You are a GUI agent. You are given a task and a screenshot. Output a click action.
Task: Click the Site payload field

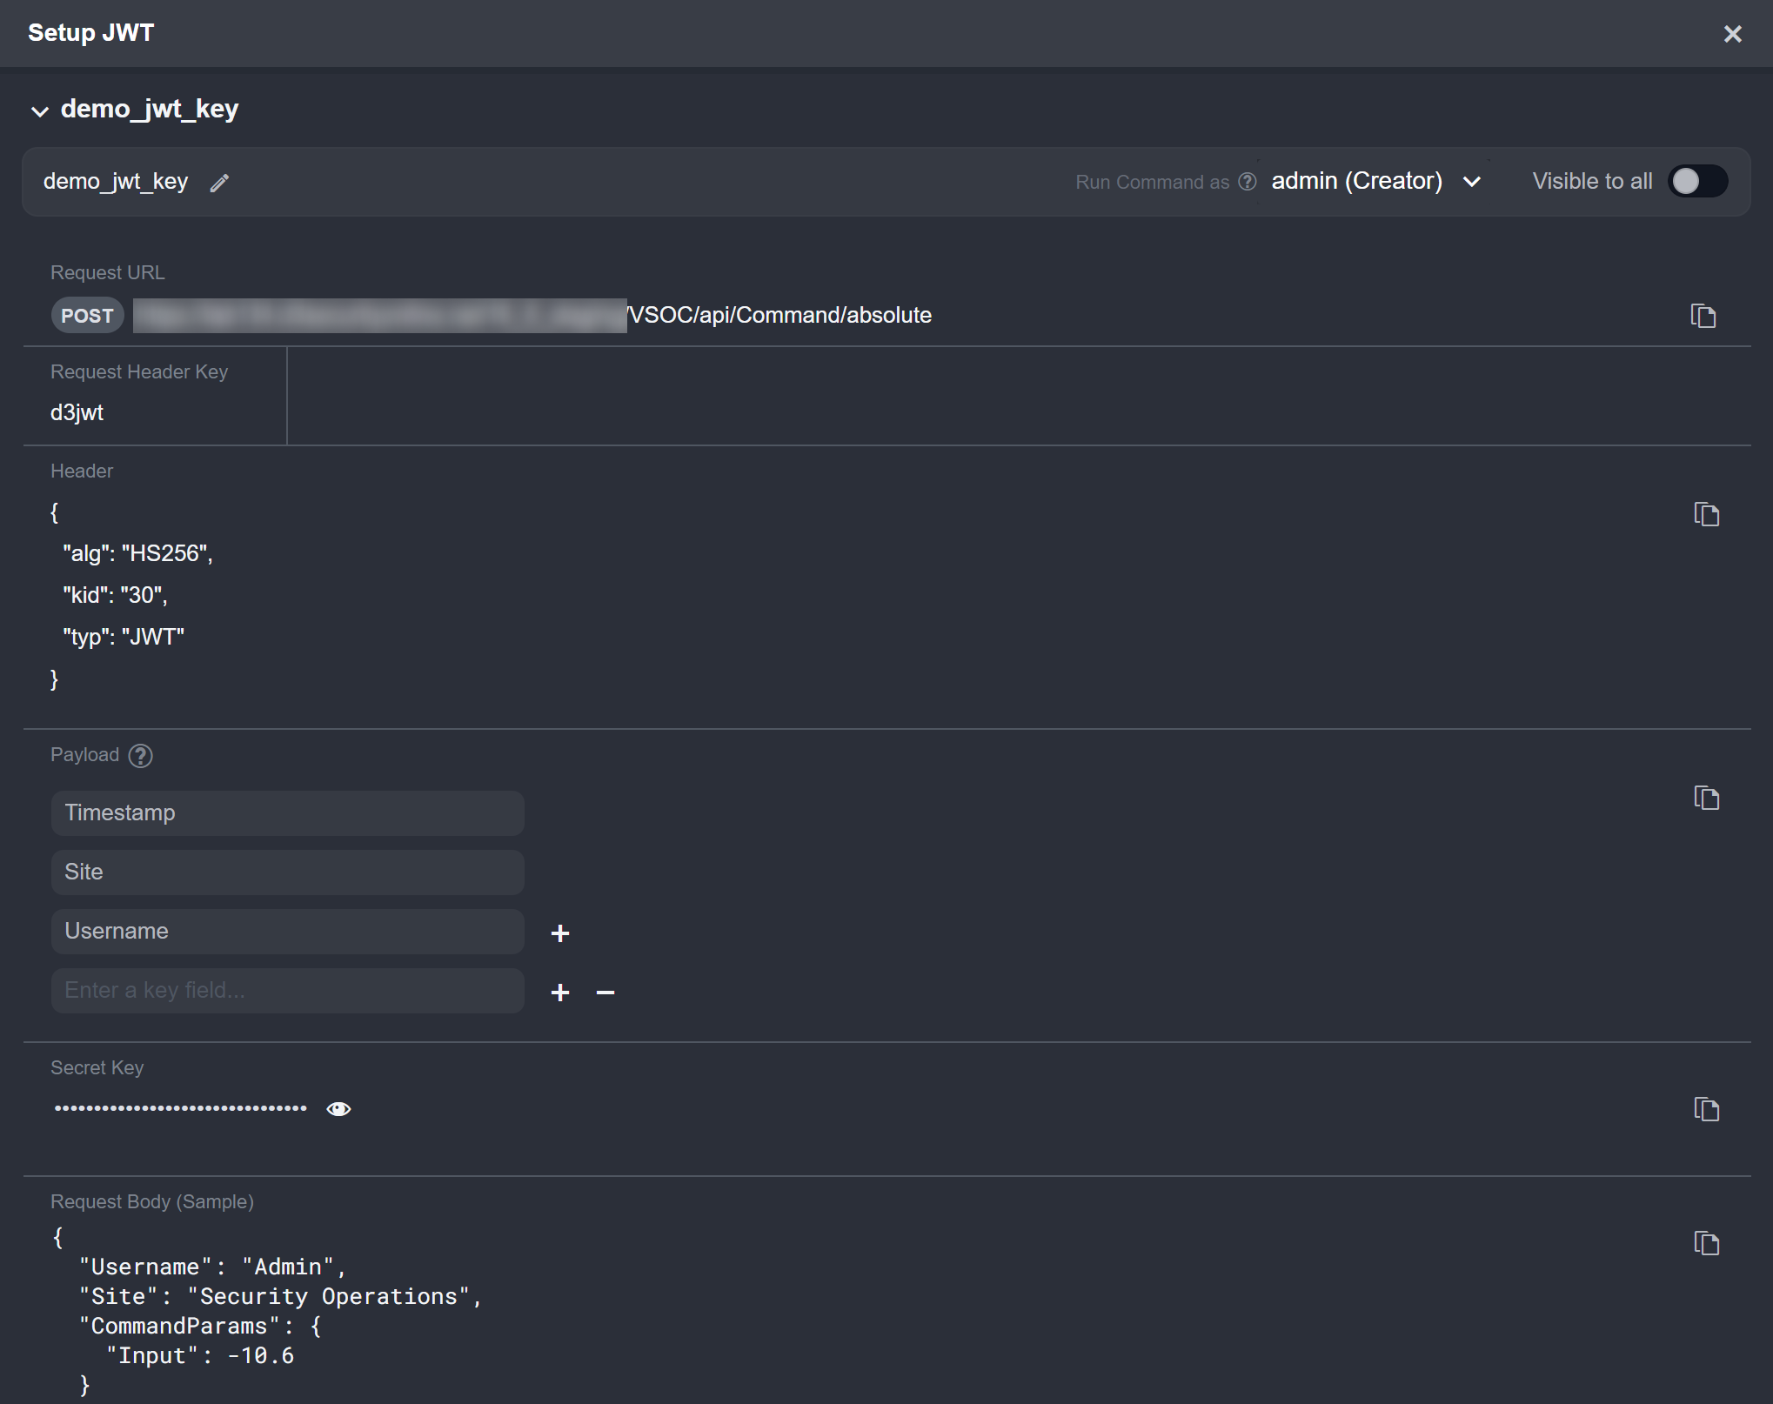[287, 872]
